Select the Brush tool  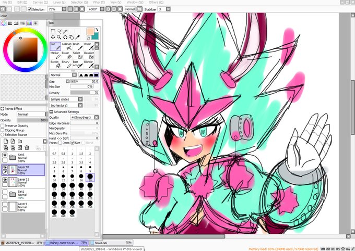tap(78, 46)
